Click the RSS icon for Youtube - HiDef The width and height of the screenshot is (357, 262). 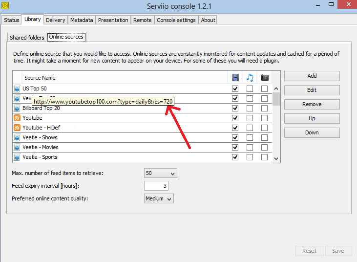point(17,128)
